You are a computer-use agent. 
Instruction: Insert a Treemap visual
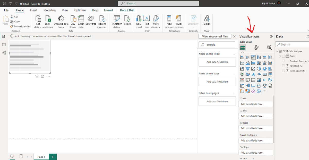(x=270, y=69)
